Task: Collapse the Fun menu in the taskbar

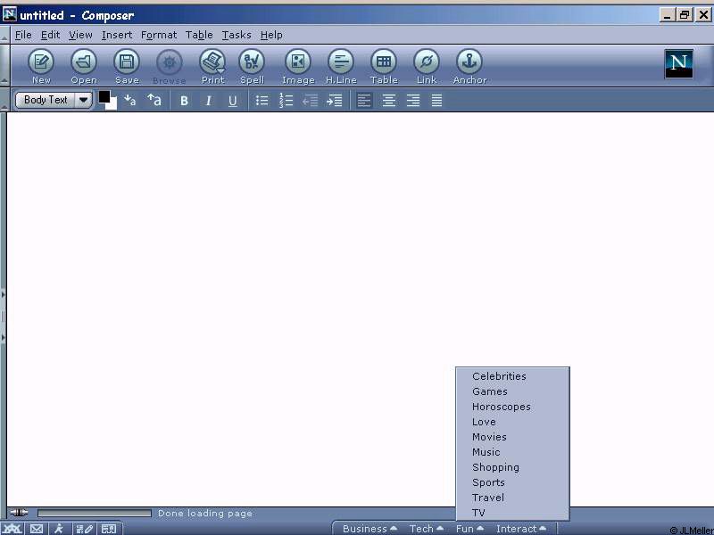Action: [469, 529]
